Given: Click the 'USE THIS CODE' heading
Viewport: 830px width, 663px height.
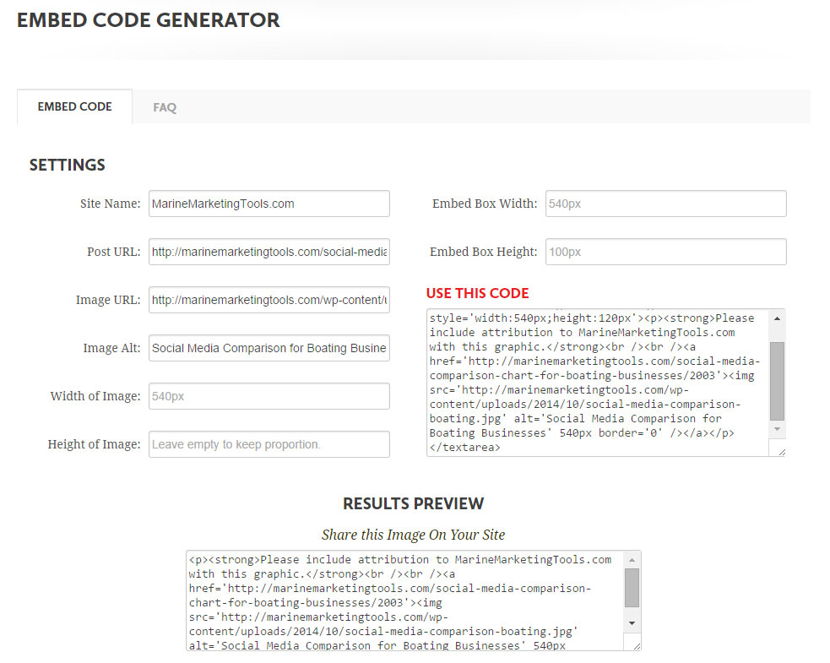Looking at the screenshot, I should coord(477,293).
